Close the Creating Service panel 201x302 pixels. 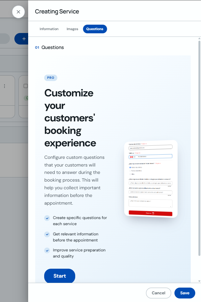click(x=18, y=12)
